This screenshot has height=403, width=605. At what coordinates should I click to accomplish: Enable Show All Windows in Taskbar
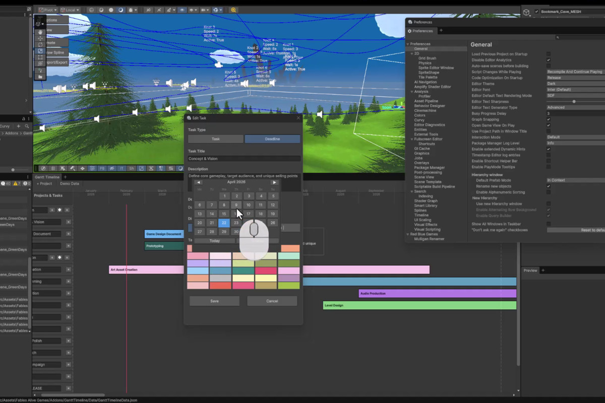coord(549,224)
